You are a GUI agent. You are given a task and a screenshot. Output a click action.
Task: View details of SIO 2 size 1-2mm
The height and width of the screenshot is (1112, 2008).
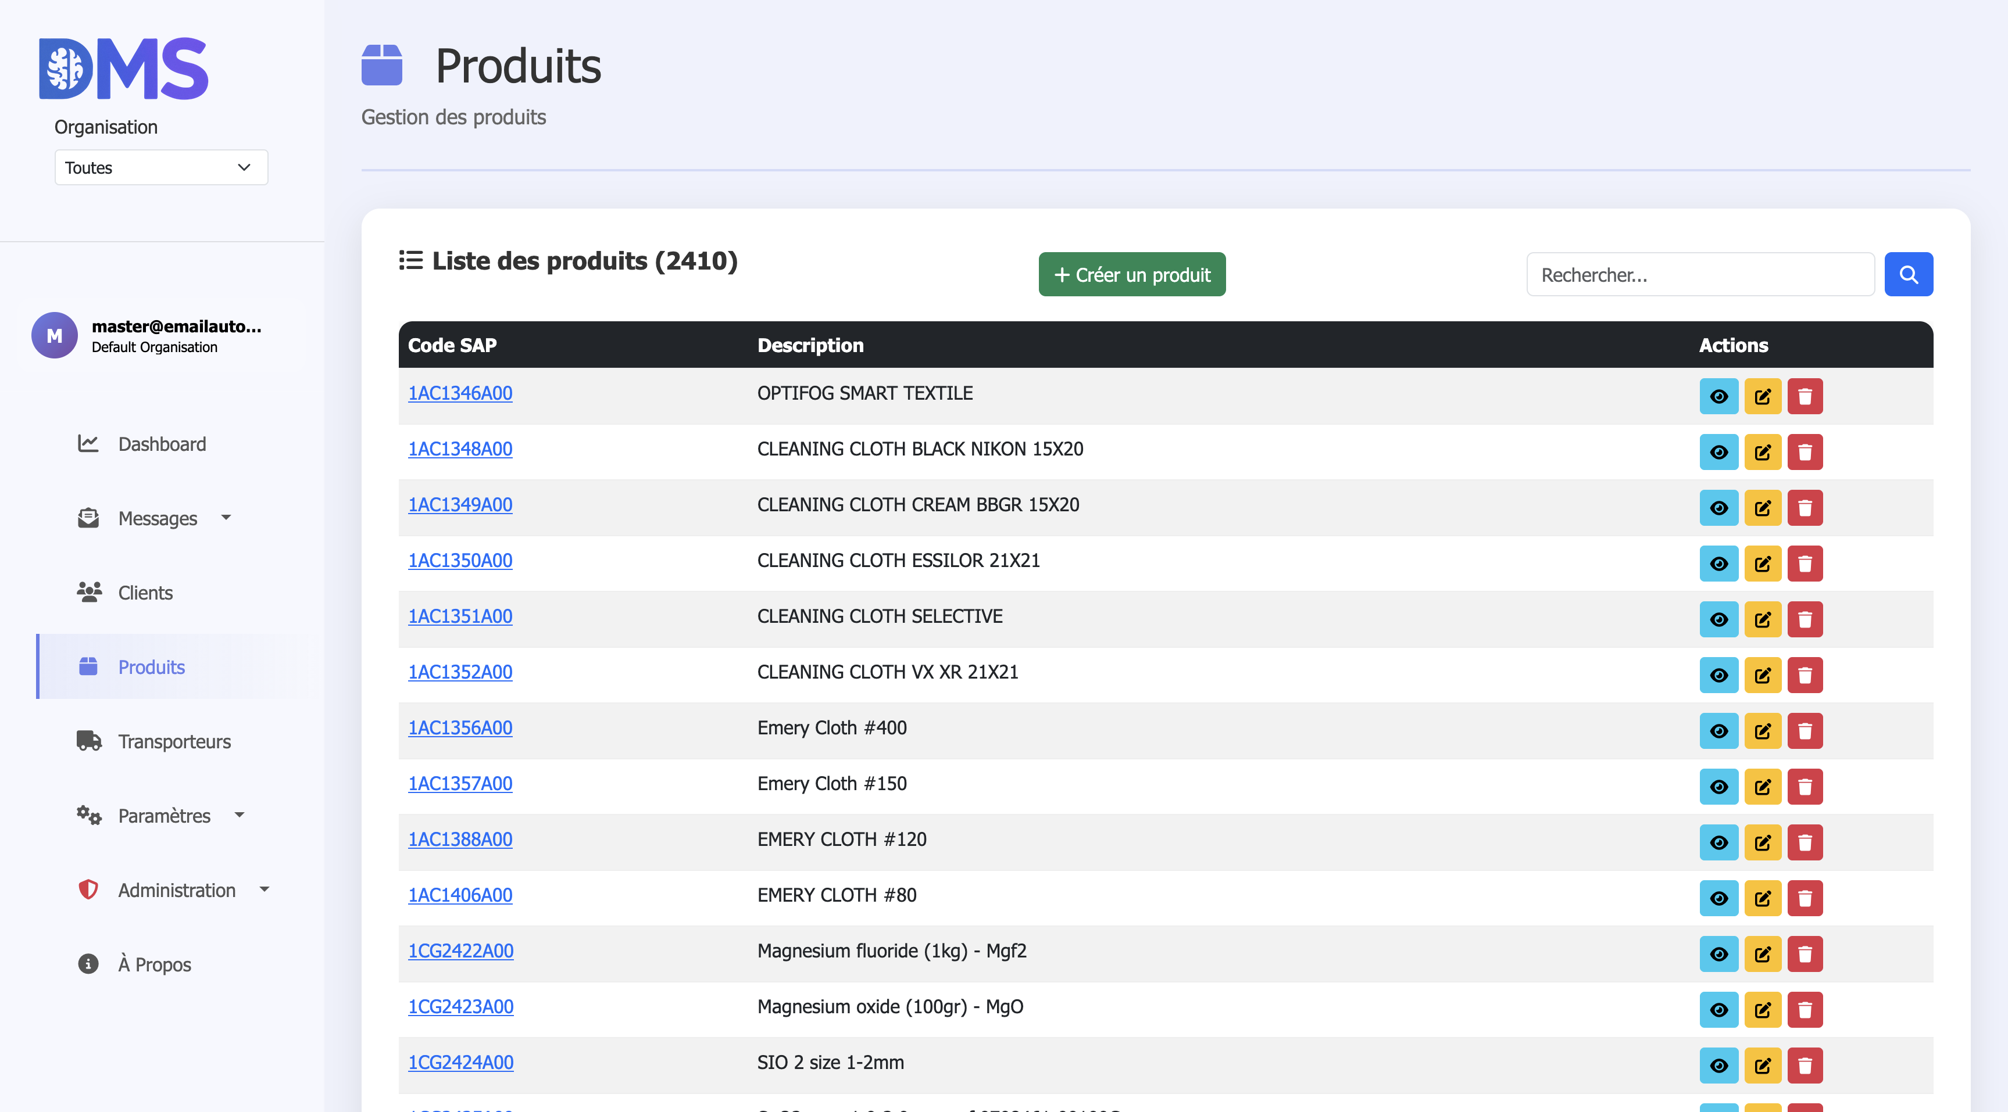point(1718,1066)
